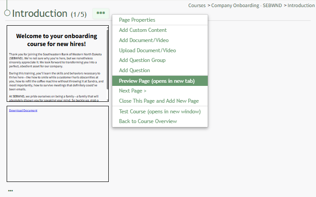Click the small three-dot icon below document panel
Image resolution: width=316 pixels, height=197 pixels.
[11, 190]
